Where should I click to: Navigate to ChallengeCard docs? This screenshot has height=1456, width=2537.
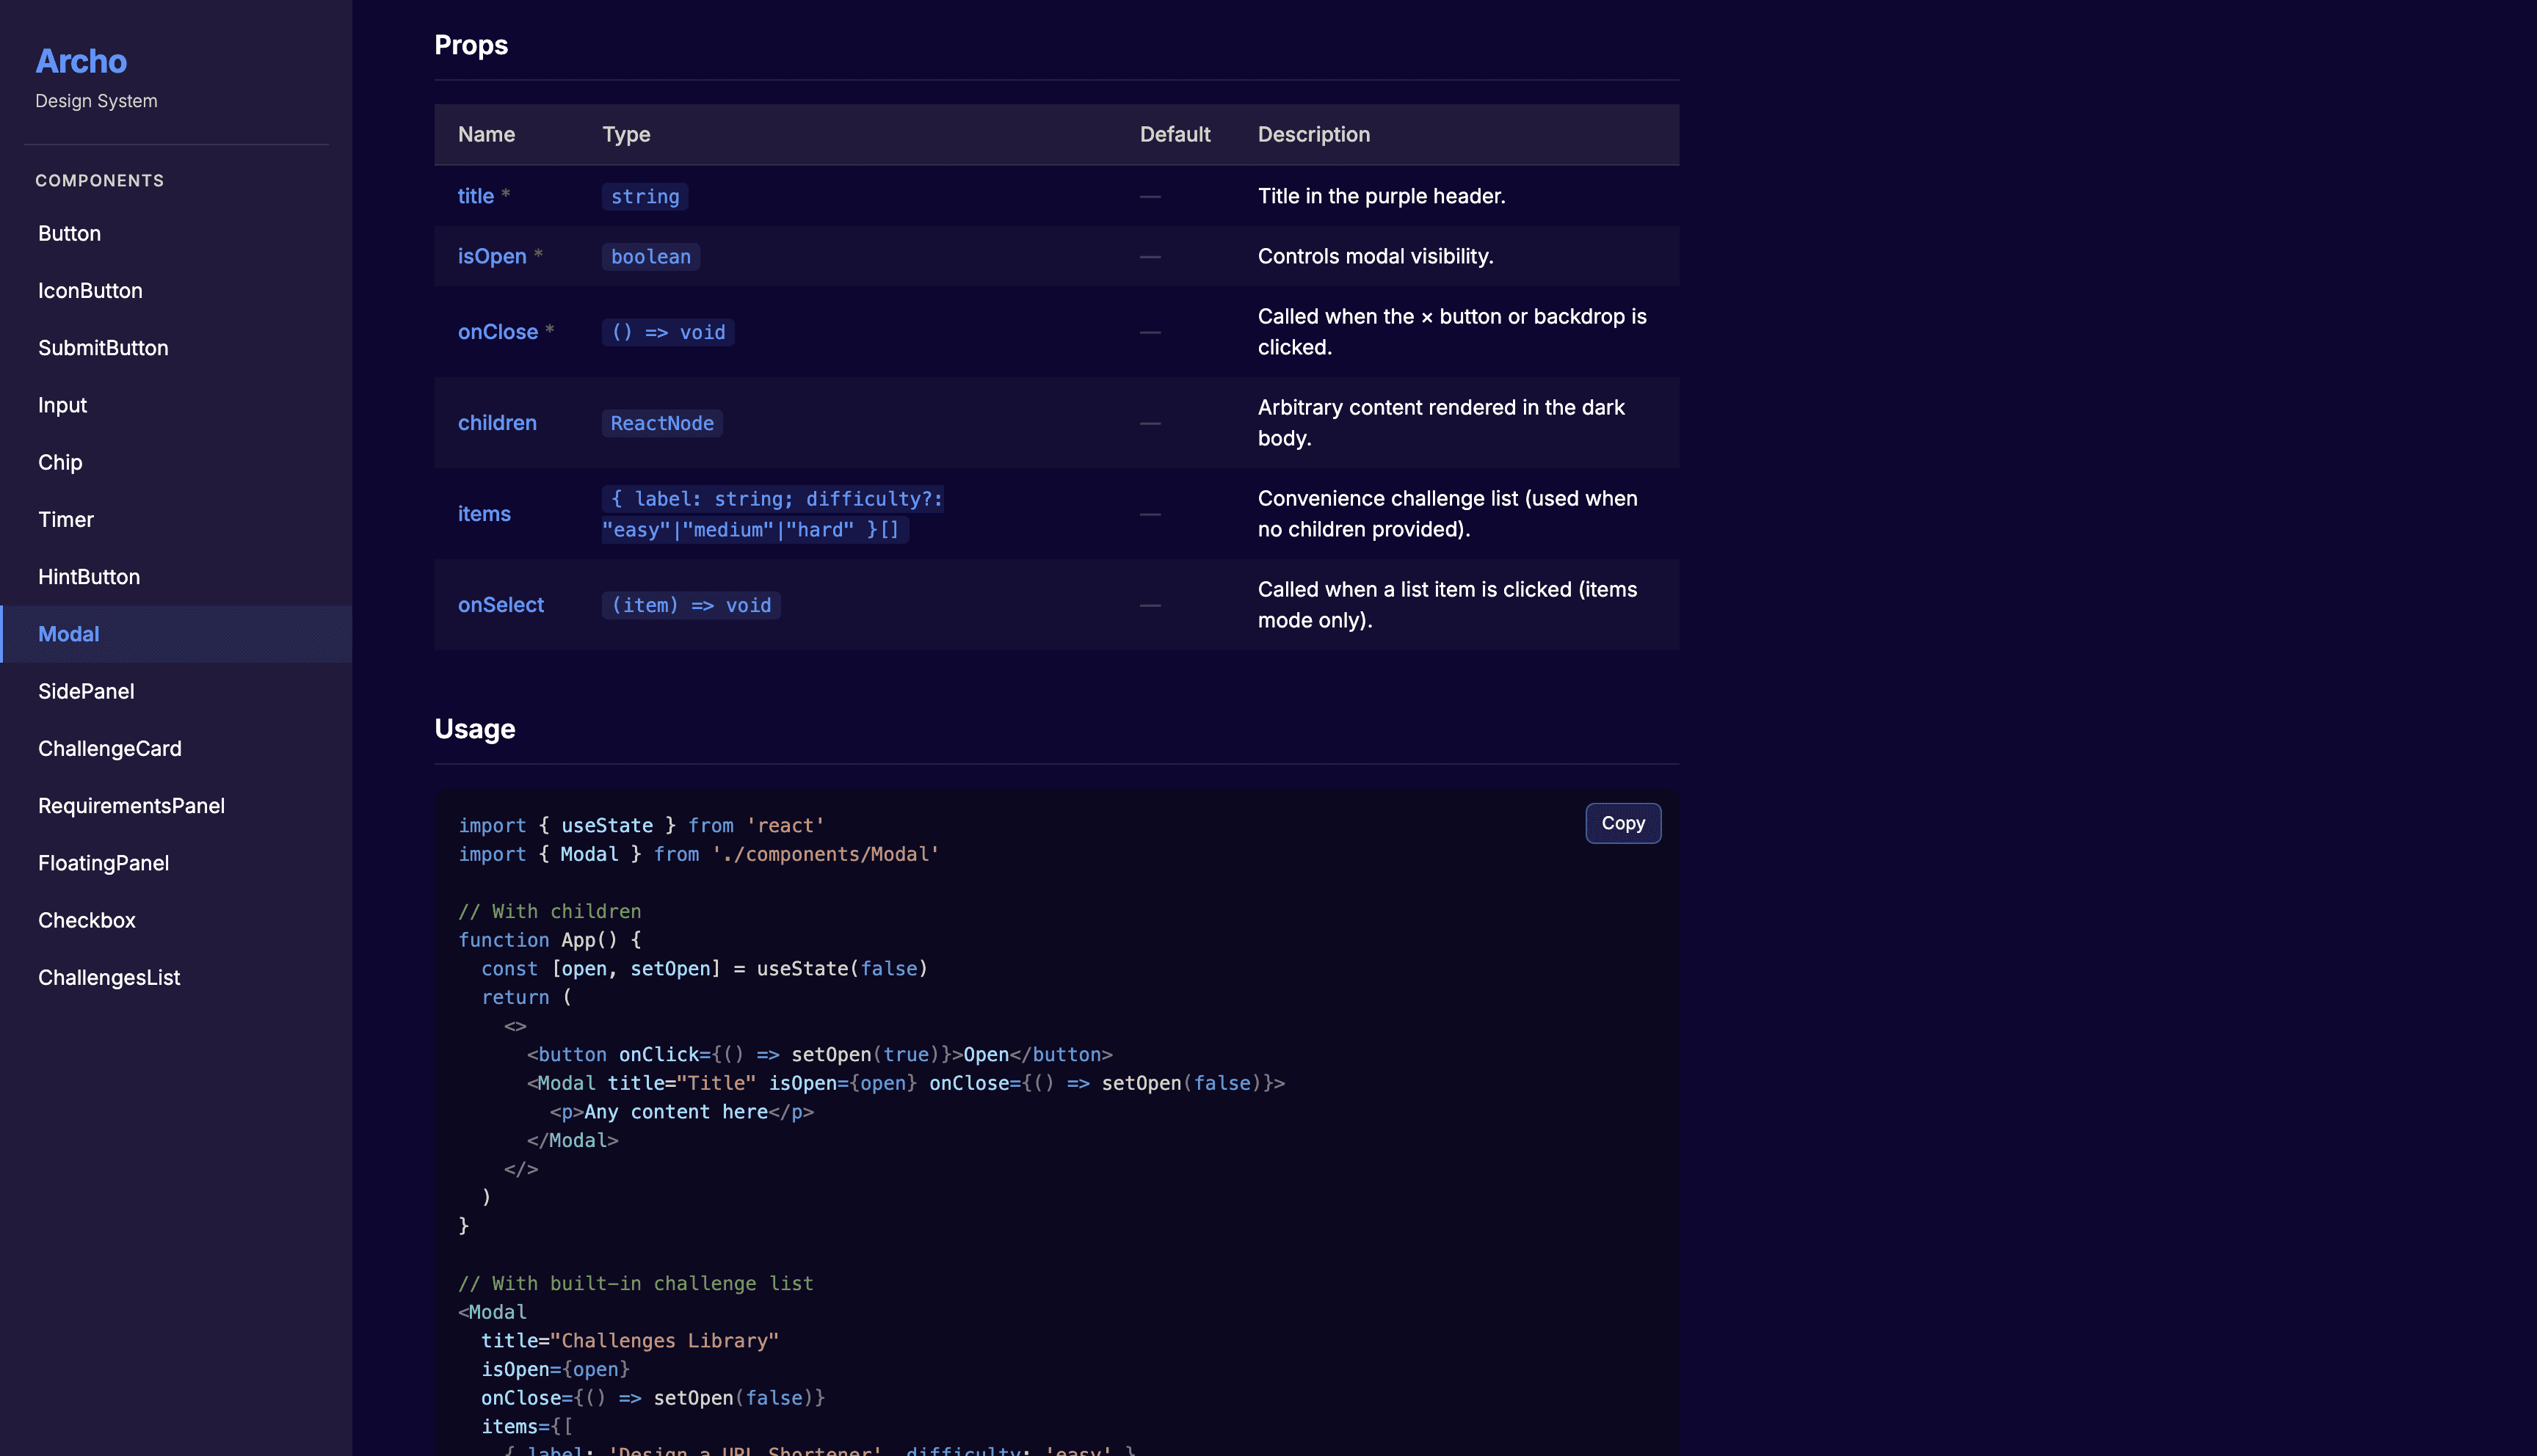110,749
